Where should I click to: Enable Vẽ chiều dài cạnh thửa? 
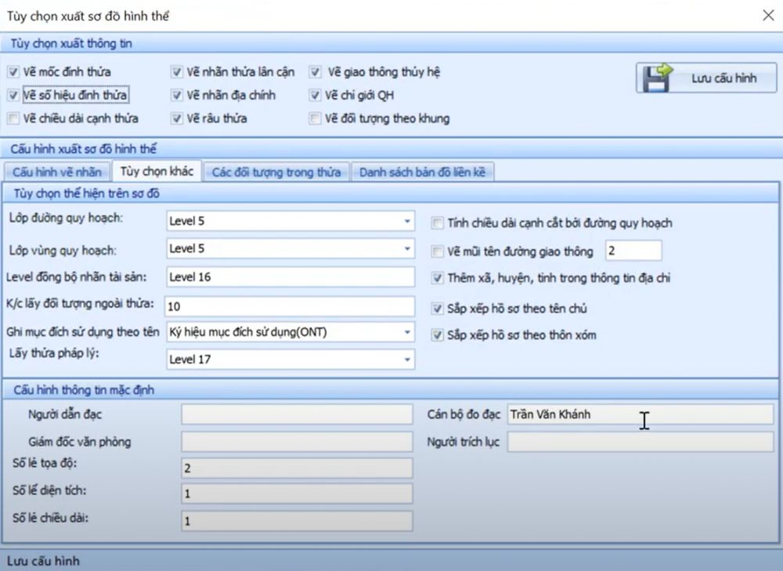(13, 119)
